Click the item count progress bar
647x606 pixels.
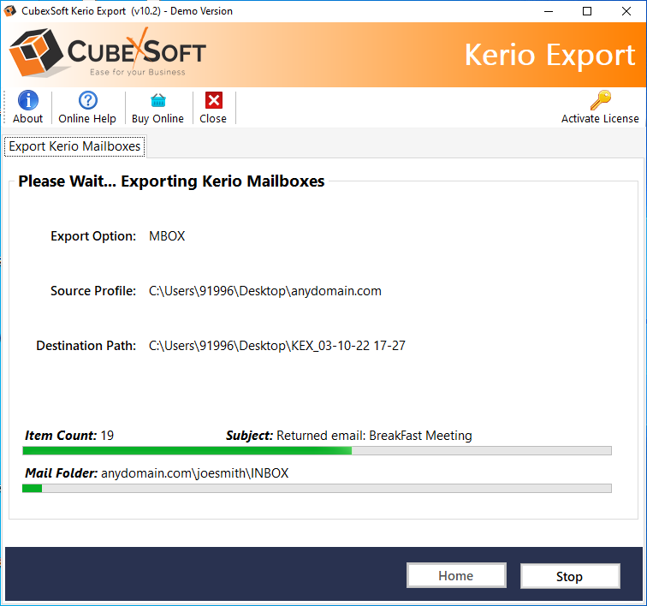click(x=317, y=450)
